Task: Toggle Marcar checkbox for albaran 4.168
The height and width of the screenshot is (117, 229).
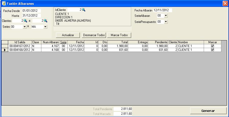Action: (212, 50)
